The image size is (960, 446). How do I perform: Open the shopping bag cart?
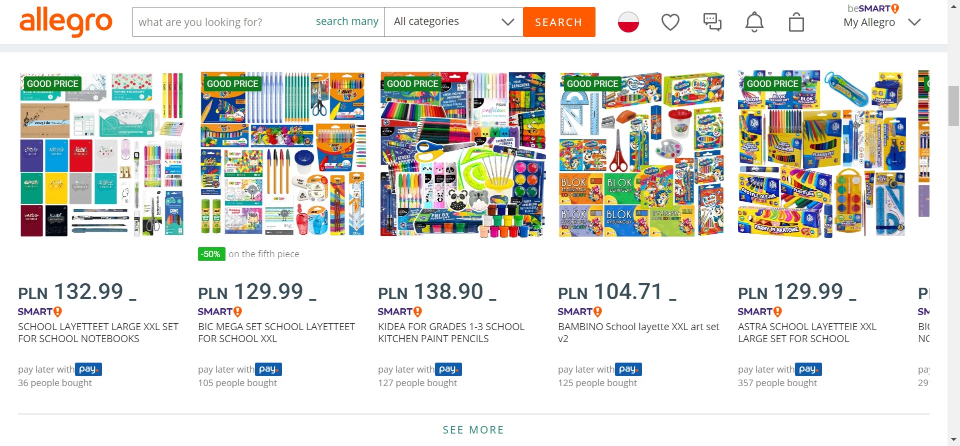pos(796,22)
